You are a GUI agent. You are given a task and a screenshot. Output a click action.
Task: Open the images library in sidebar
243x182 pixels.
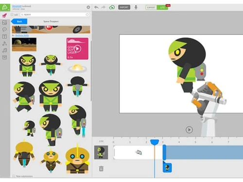4,22
